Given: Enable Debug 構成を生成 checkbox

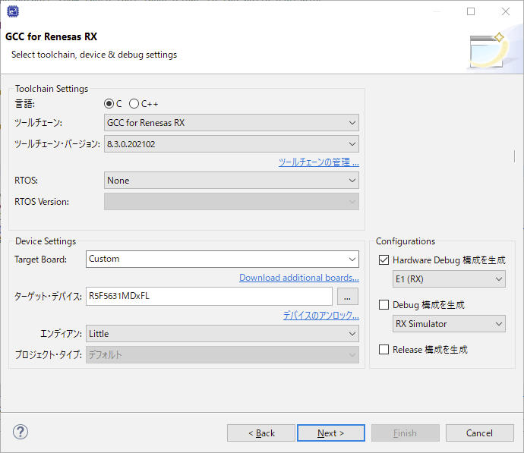Looking at the screenshot, I should [384, 304].
